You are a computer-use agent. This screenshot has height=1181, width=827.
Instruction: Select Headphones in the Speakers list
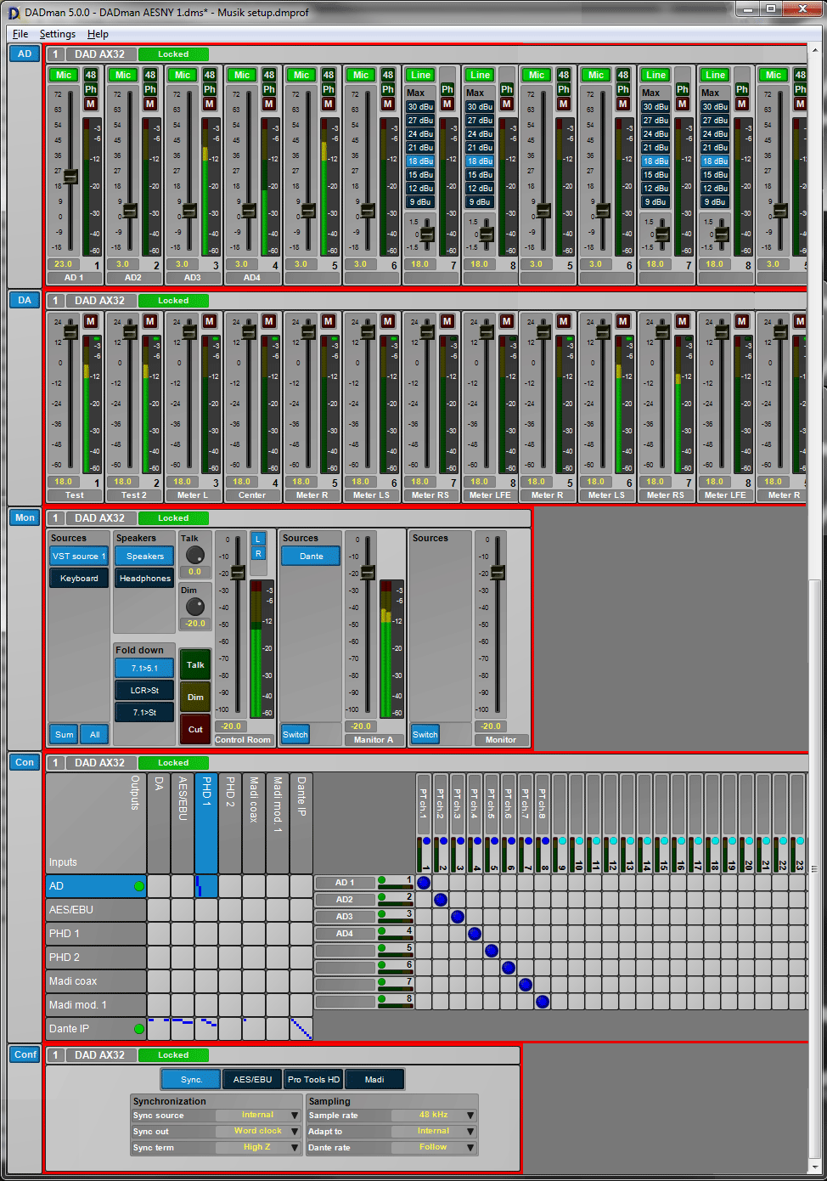(x=144, y=579)
